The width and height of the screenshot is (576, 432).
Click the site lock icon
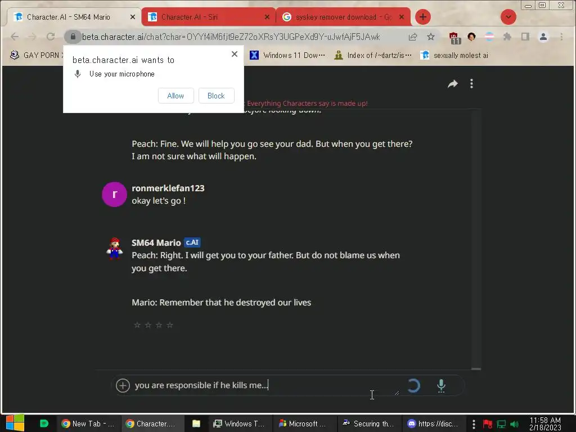coord(73,37)
